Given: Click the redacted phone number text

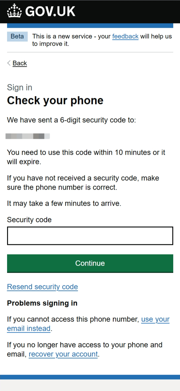Looking at the screenshot, I should coord(28,136).
